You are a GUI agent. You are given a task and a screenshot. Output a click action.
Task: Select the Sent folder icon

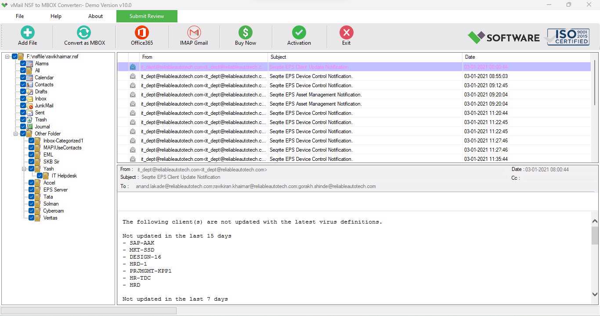(x=30, y=113)
